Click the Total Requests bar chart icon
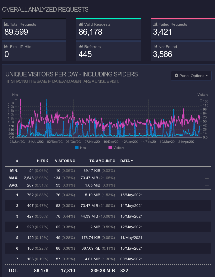Screen dimensions: 215x277 (x=6, y=24)
